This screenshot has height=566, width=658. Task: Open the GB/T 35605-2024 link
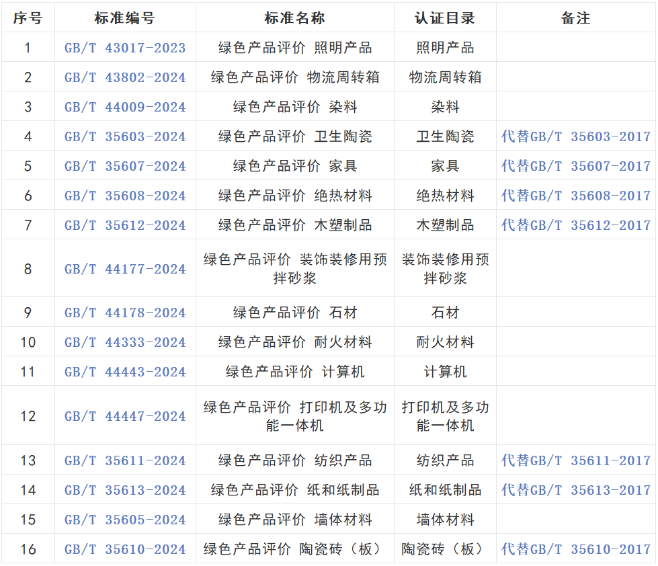(x=125, y=520)
